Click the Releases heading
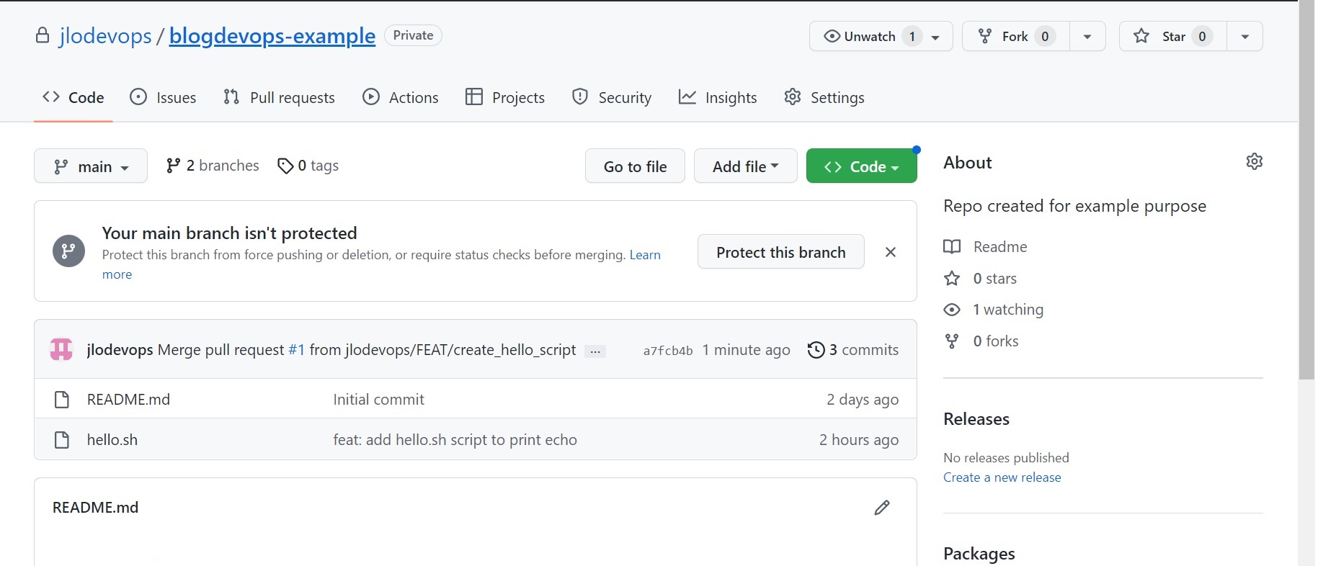The width and height of the screenshot is (1323, 566). tap(976, 419)
